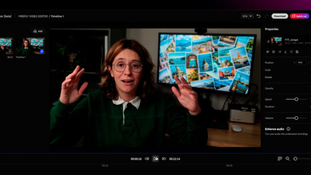Click the Enhance audio info icon
Image resolution: width=311 pixels, height=175 pixels.
point(288,129)
